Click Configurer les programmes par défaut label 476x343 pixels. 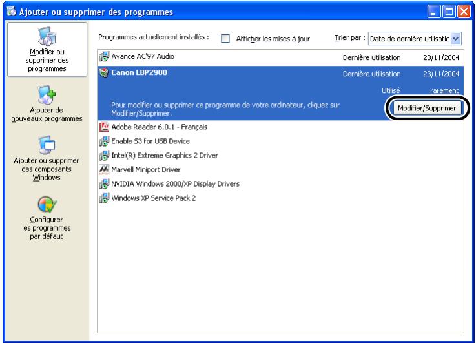coord(47,228)
